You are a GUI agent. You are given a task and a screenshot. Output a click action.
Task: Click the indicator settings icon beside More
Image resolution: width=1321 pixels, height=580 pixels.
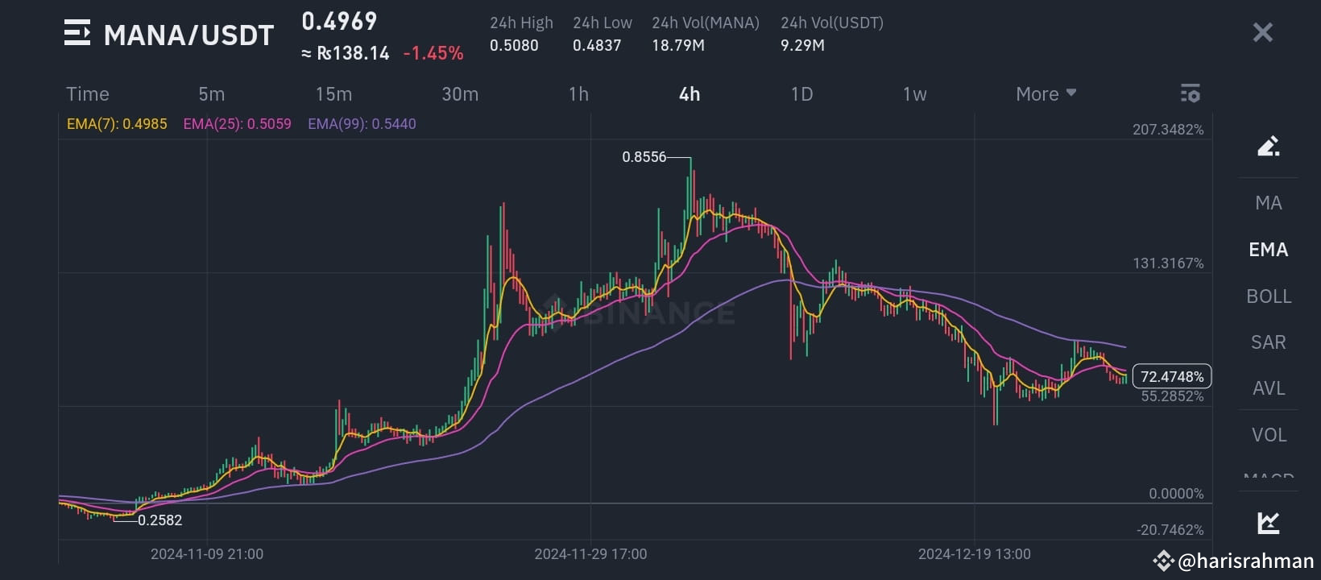click(1190, 93)
